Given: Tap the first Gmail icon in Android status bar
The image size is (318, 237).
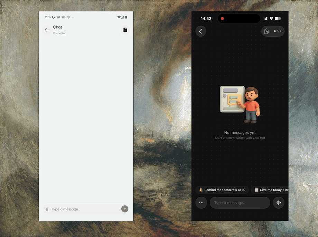Looking at the screenshot, I should 58,17.
